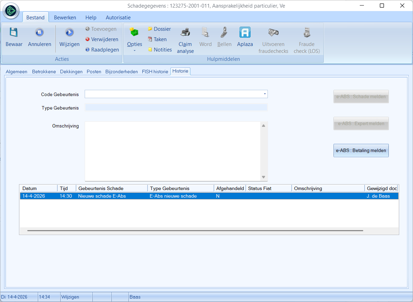Image resolution: width=413 pixels, height=302 pixels.
Task: Click the 'E-Abs nieuwe schade' cell
Action: tap(173, 196)
